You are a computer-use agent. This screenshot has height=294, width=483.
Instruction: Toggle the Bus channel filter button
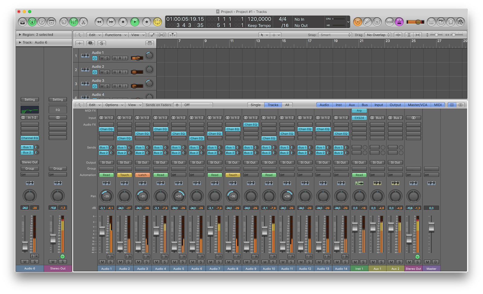(x=365, y=105)
